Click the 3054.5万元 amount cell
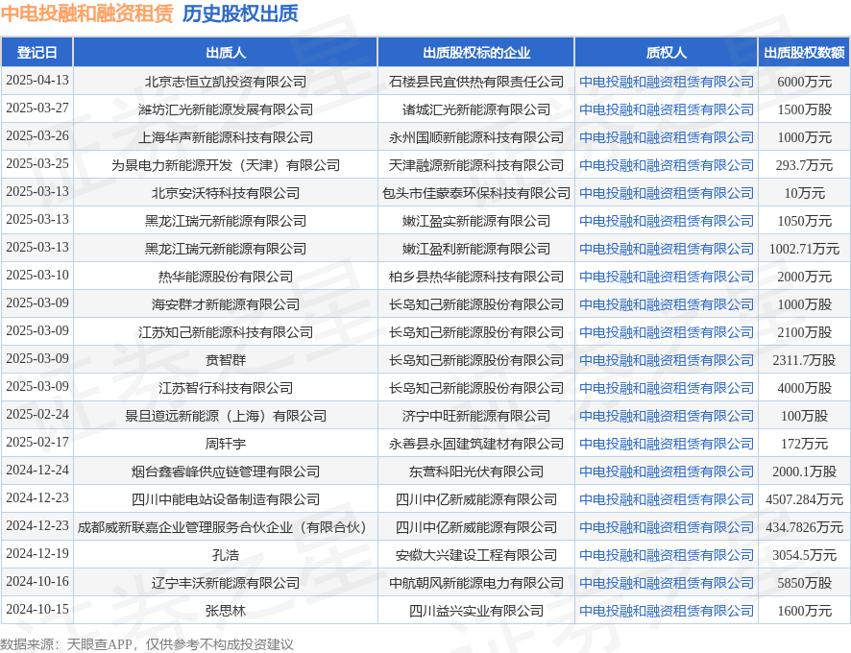Viewport: 851px width, 653px height. [804, 555]
